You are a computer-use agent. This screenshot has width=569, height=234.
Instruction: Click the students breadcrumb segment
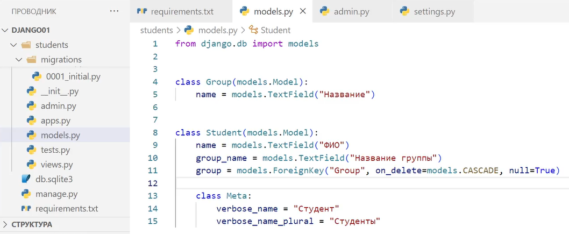(x=156, y=30)
